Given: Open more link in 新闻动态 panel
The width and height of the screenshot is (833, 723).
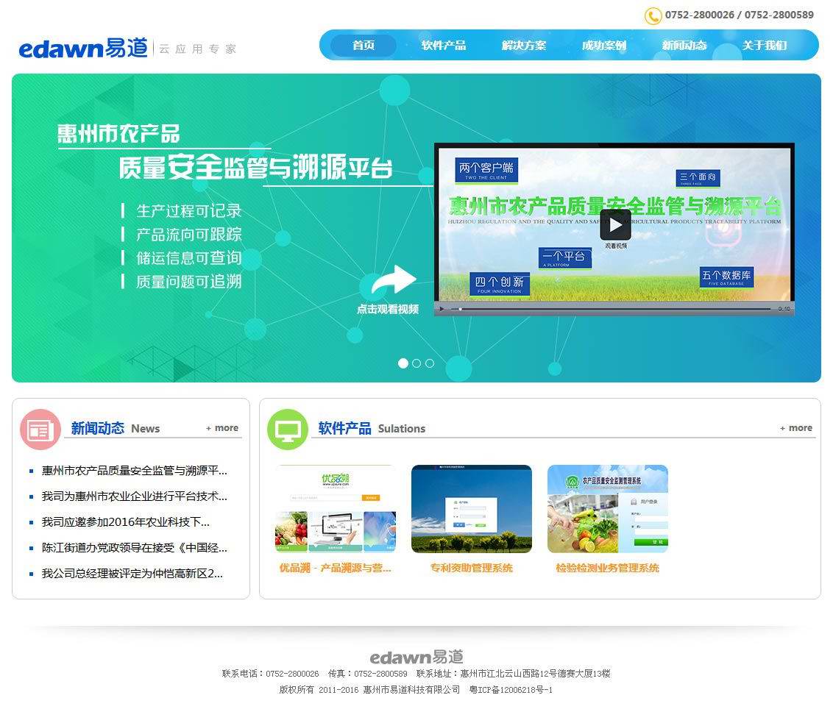Looking at the screenshot, I should pos(222,428).
